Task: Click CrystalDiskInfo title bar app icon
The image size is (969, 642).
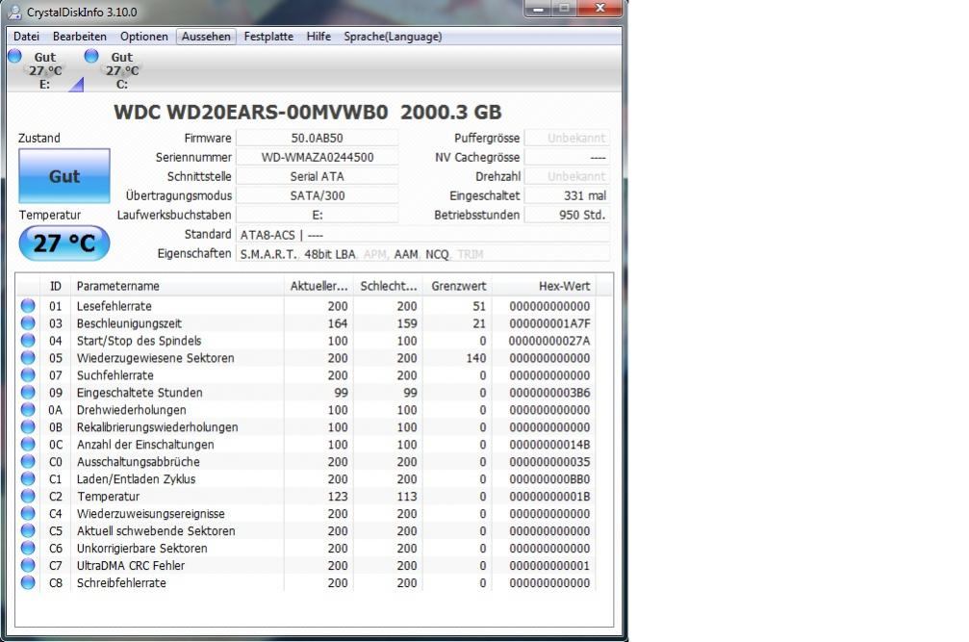Action: click(14, 12)
